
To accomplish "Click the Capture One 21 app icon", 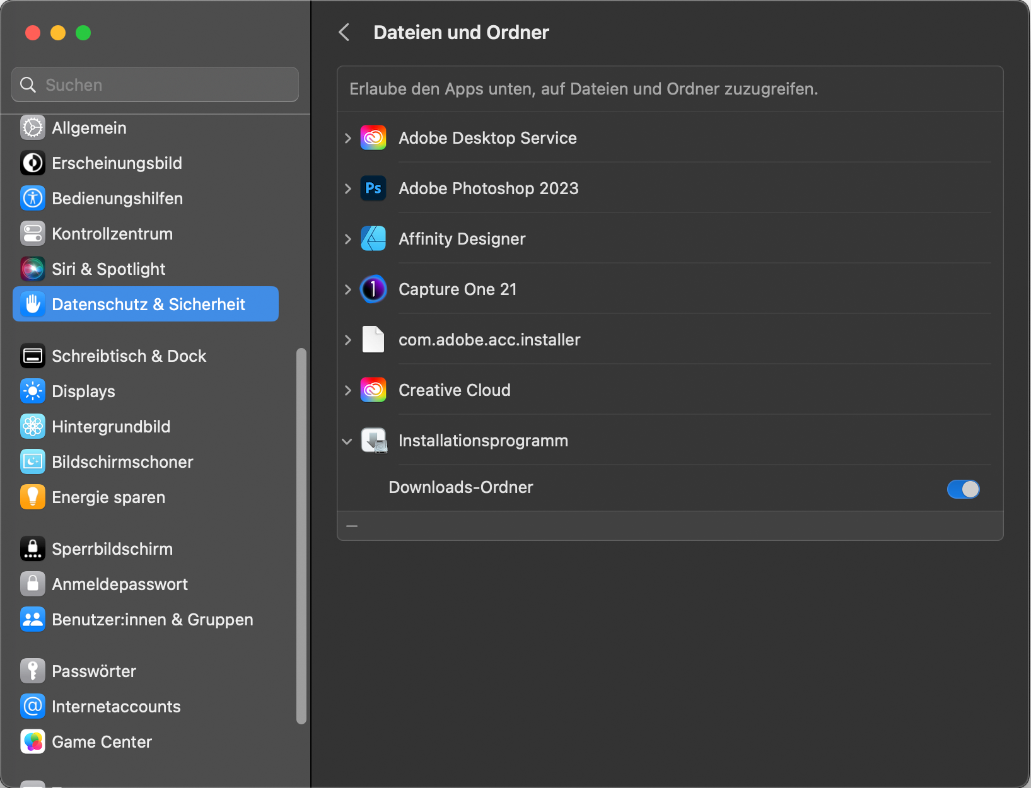I will coord(373,289).
